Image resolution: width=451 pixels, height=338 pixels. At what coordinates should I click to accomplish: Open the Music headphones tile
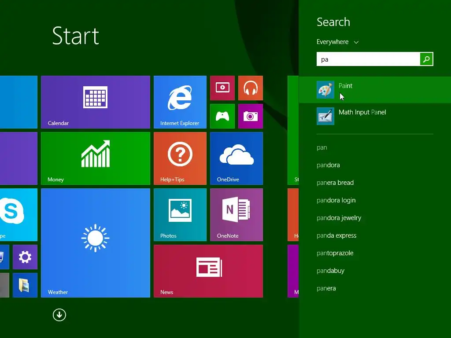(x=251, y=88)
